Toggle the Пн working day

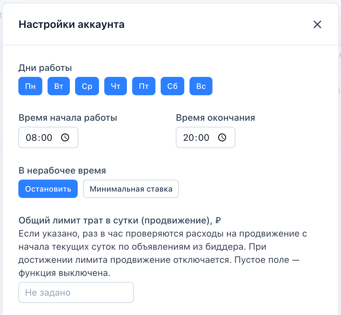tap(30, 86)
